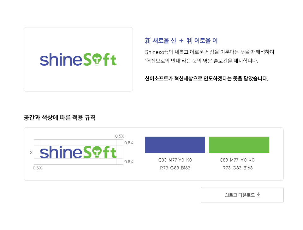Click the lightbulb icon in the top logo
Screen dimensions: 303x230
97,60
